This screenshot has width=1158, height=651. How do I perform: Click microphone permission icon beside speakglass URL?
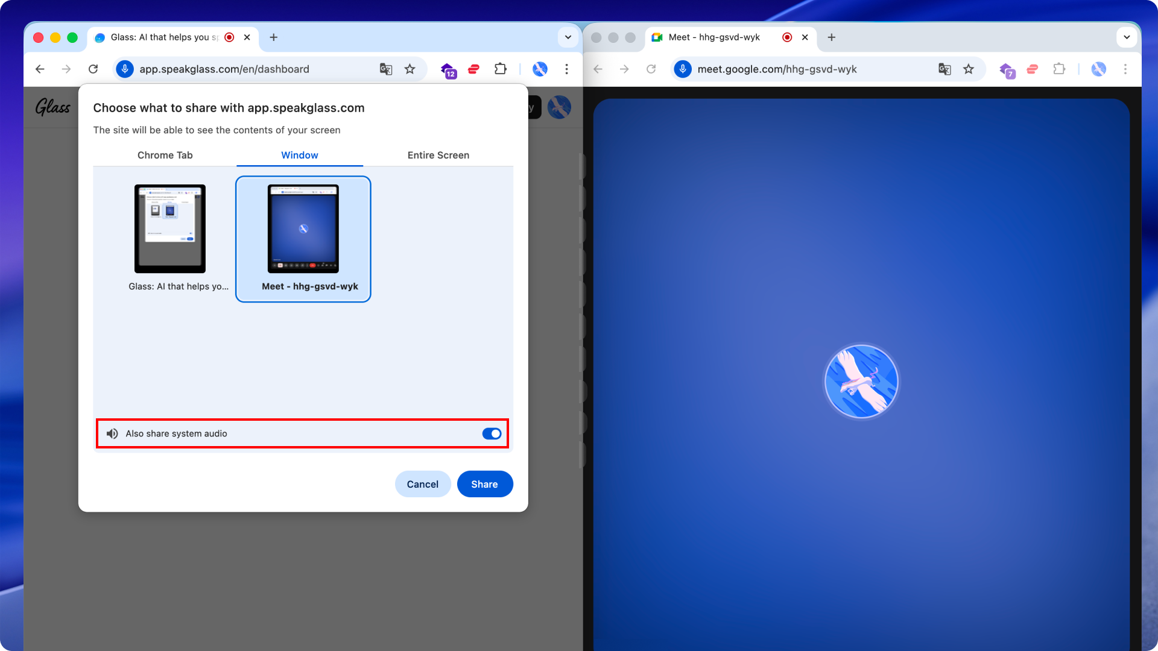point(125,69)
